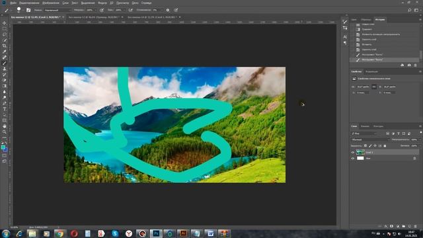Screen dimensions: 423x238
Task: Switch to the Каналы tab
Action: click(365, 126)
